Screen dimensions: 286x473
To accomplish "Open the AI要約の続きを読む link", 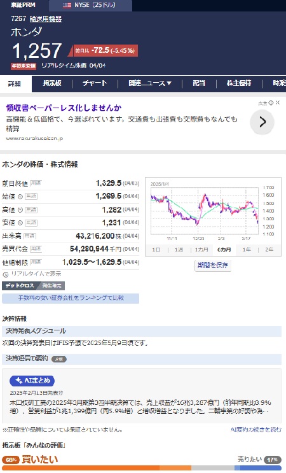I will (x=256, y=430).
